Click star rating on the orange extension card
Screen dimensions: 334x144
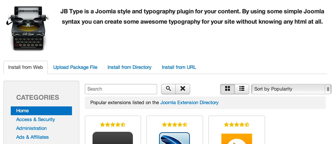coord(237,125)
